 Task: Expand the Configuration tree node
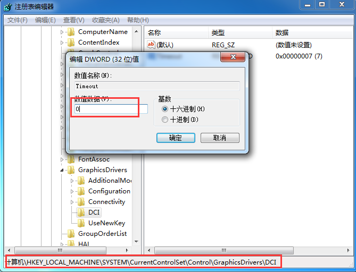72,191
